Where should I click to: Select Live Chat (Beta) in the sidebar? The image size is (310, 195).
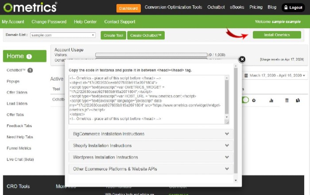coord(20,159)
